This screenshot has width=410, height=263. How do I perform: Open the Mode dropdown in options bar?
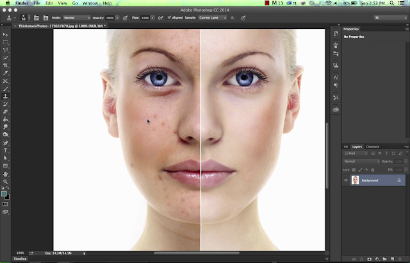tap(77, 18)
